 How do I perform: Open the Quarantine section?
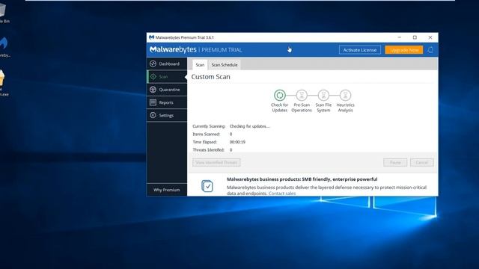click(167, 90)
